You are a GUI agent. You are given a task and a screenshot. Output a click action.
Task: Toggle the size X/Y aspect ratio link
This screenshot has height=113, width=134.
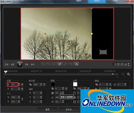point(22,99)
